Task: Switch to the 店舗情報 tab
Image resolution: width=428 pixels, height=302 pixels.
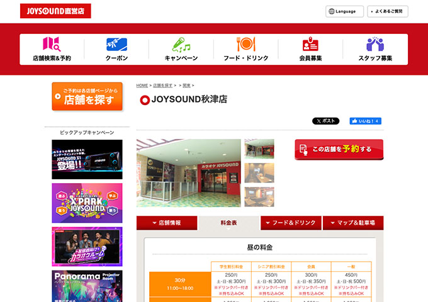Action: click(x=167, y=223)
